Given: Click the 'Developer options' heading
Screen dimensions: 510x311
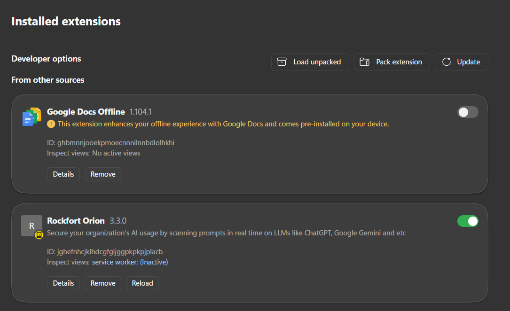Looking at the screenshot, I should [x=46, y=59].
